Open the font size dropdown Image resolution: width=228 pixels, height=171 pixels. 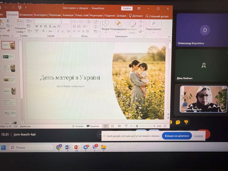[x=69, y=22]
